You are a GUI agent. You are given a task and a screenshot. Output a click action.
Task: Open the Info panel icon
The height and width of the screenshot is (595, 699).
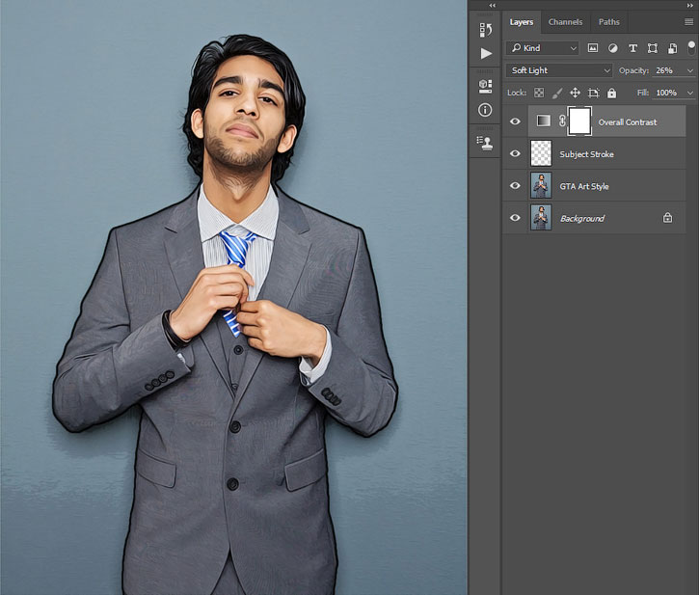(x=485, y=110)
